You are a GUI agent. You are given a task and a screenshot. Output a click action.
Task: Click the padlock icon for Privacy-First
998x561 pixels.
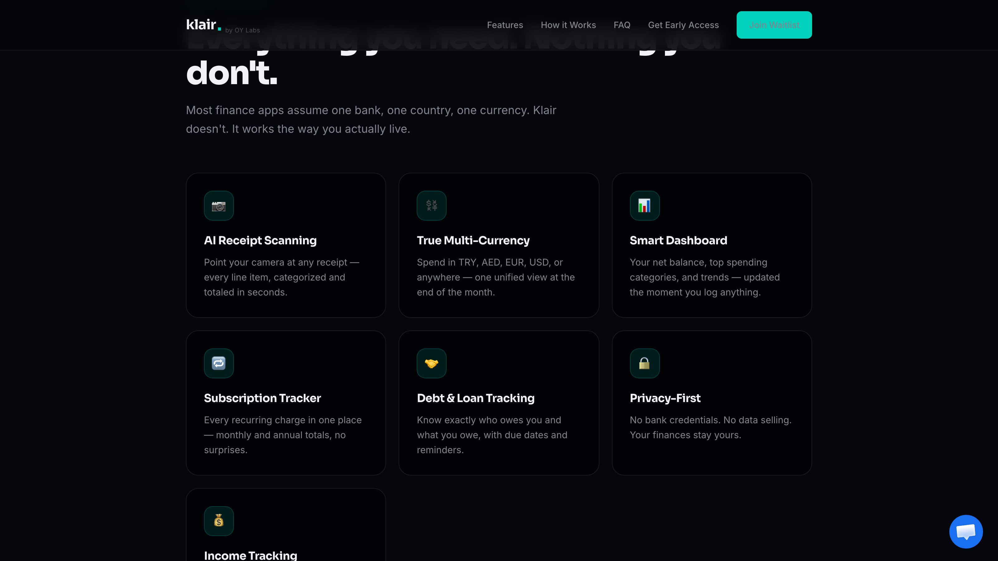(x=645, y=363)
